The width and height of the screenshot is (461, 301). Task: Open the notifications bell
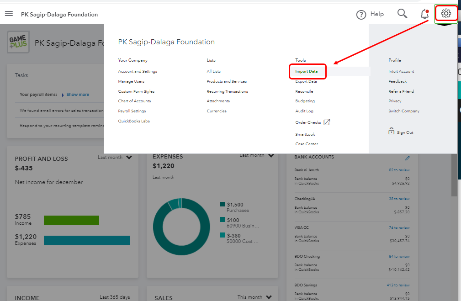click(424, 14)
